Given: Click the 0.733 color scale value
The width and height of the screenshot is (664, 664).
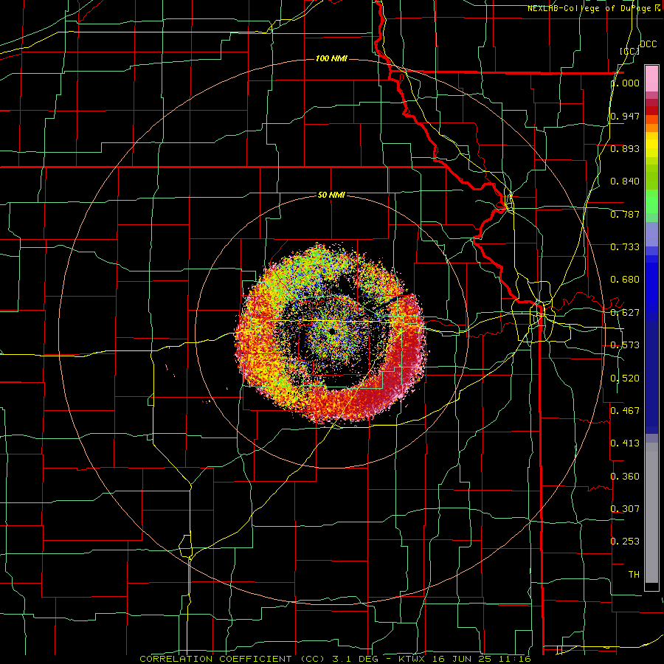Looking at the screenshot, I should click(625, 247).
